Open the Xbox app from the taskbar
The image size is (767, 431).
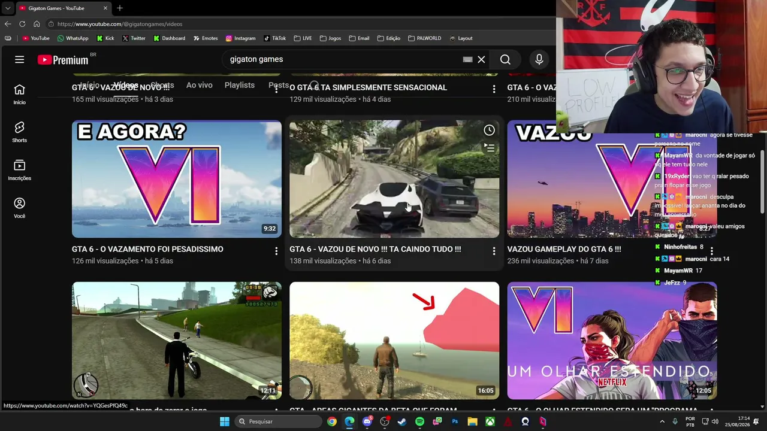pos(490,421)
